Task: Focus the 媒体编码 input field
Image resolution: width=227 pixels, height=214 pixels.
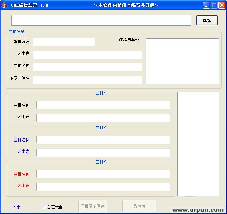Action: [x=64, y=42]
